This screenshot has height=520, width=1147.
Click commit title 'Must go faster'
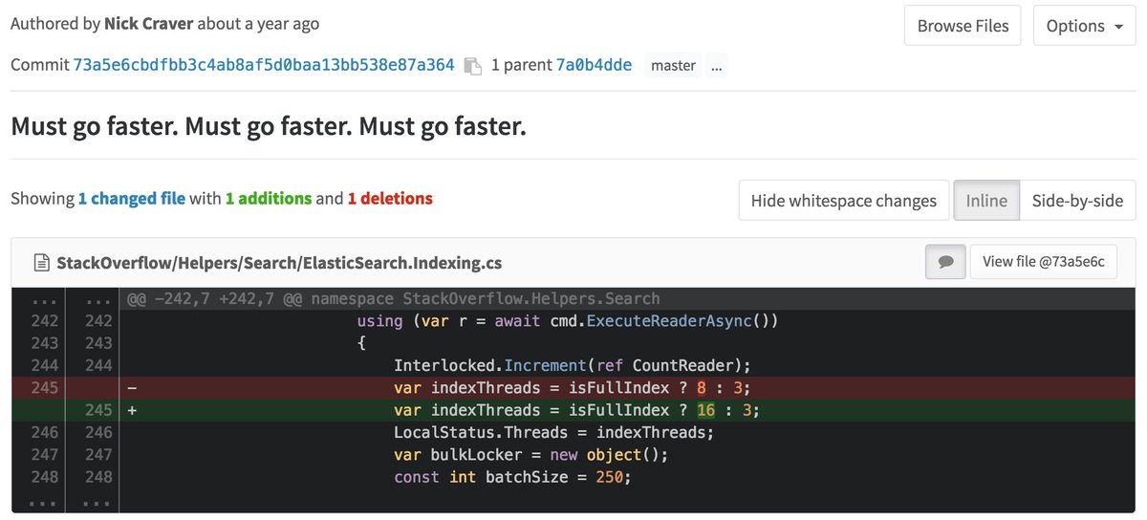pyautogui.click(x=269, y=125)
